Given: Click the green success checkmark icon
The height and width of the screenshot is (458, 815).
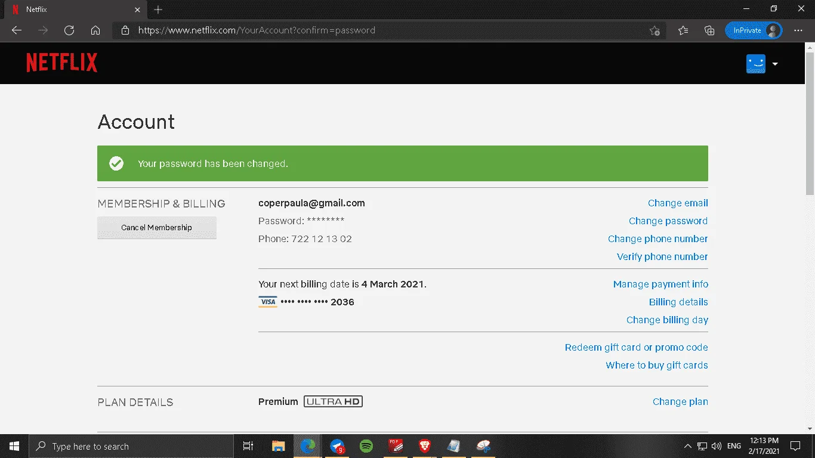Looking at the screenshot, I should (116, 163).
